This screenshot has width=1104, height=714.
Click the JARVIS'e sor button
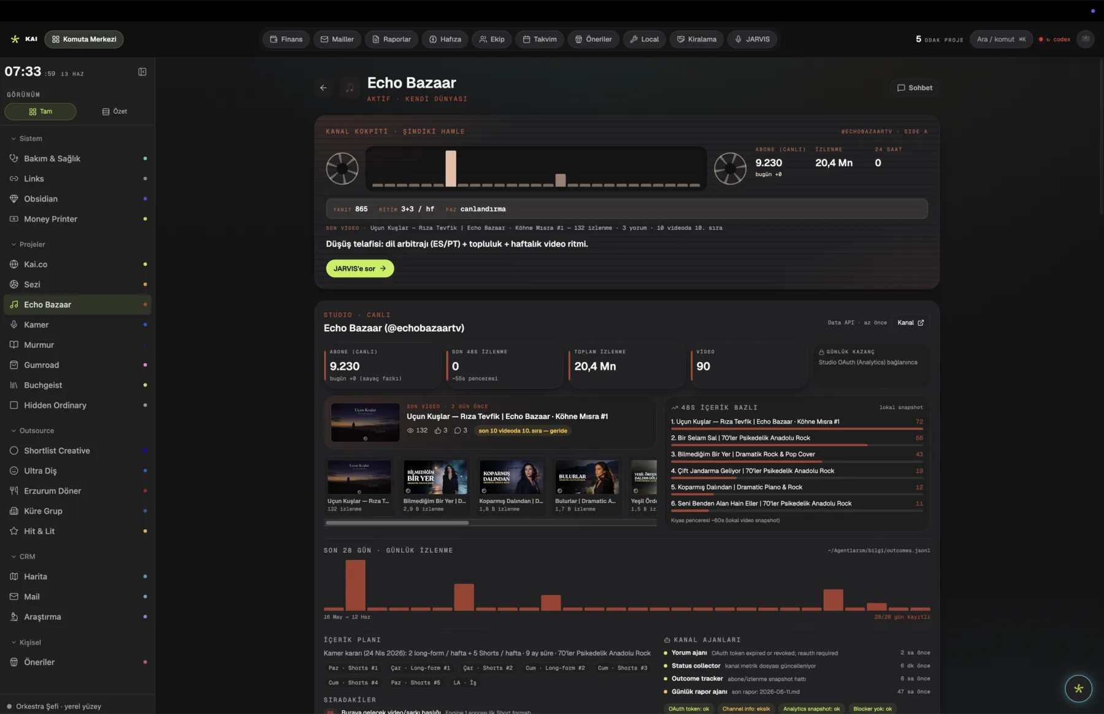tap(360, 269)
